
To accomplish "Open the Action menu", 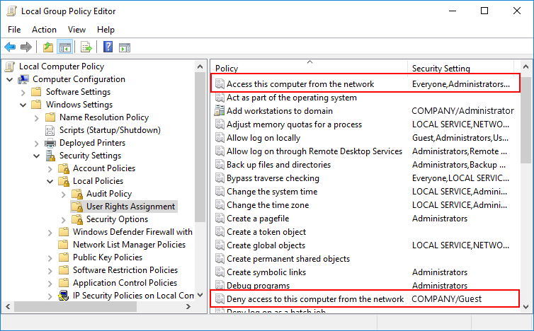I will click(x=44, y=30).
